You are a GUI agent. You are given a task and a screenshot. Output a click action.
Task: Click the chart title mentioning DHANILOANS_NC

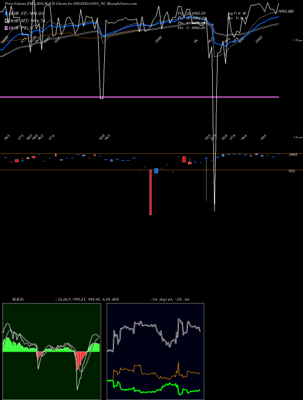[x=71, y=4]
